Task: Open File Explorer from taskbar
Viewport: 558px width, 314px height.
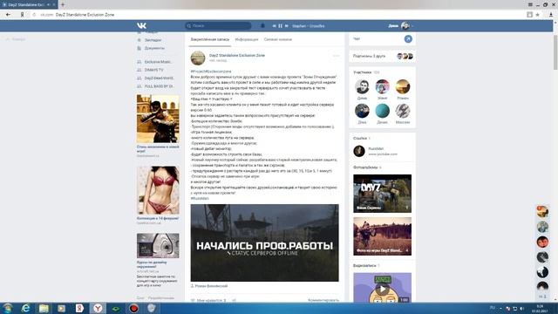Action: pos(44,308)
